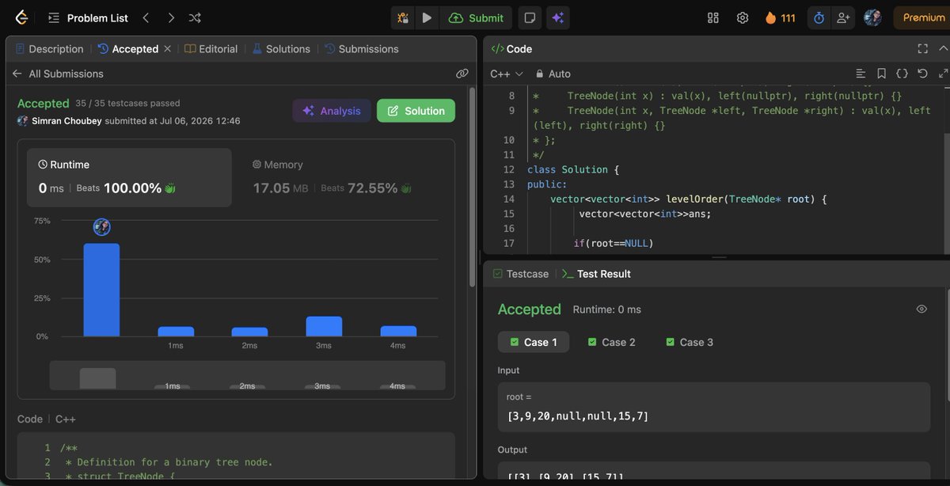
Task: Open the C++ language dropdown
Action: 507,74
